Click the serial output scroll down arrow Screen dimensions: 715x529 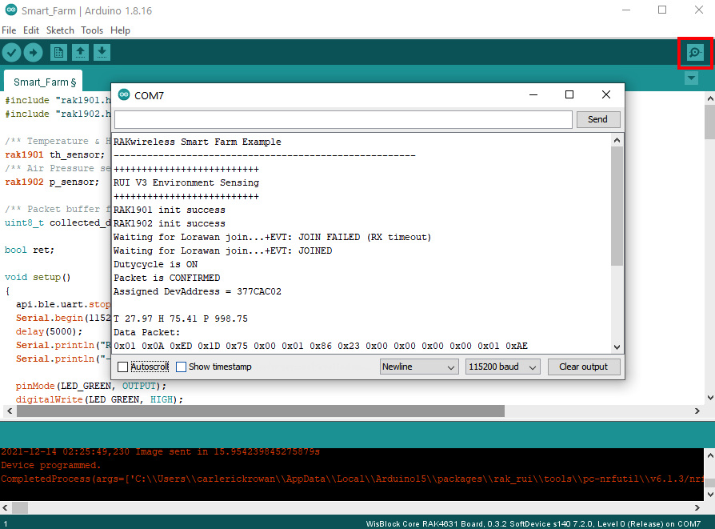[x=617, y=347]
